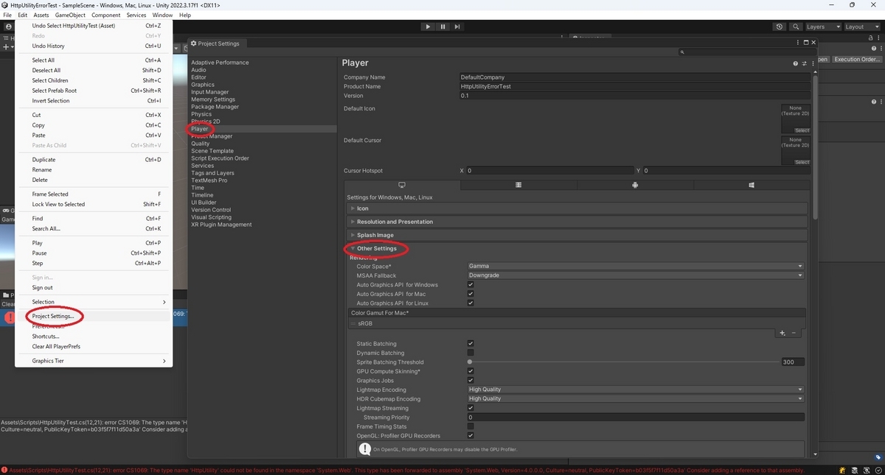Remove the color gamut with minus button

pyautogui.click(x=794, y=333)
